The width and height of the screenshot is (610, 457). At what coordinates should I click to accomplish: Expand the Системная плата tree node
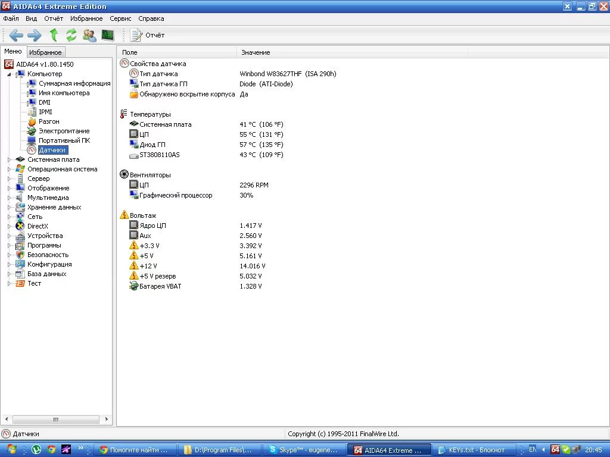pos(9,159)
